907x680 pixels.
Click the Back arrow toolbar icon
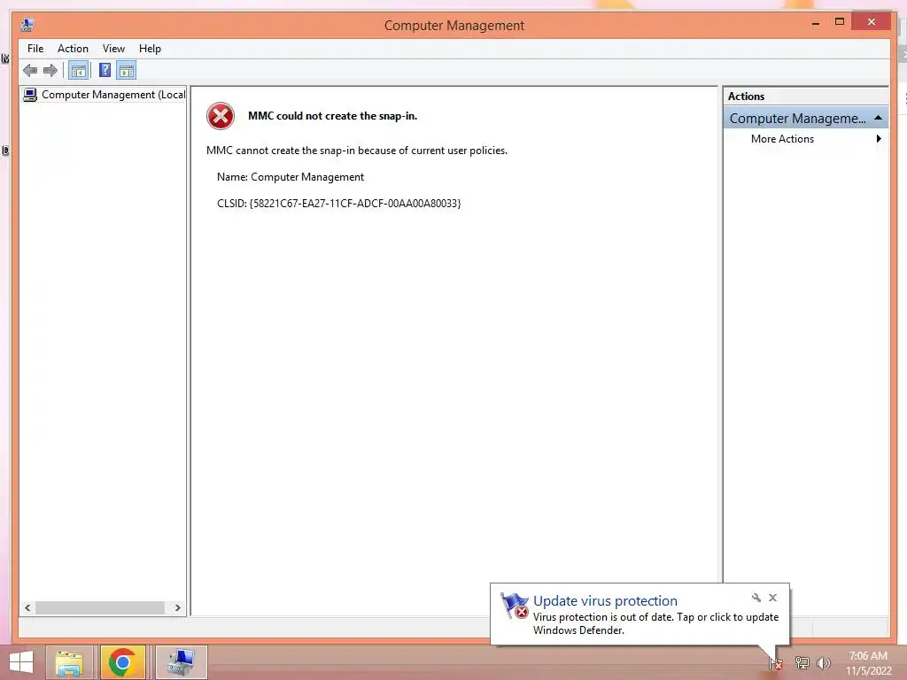30,71
